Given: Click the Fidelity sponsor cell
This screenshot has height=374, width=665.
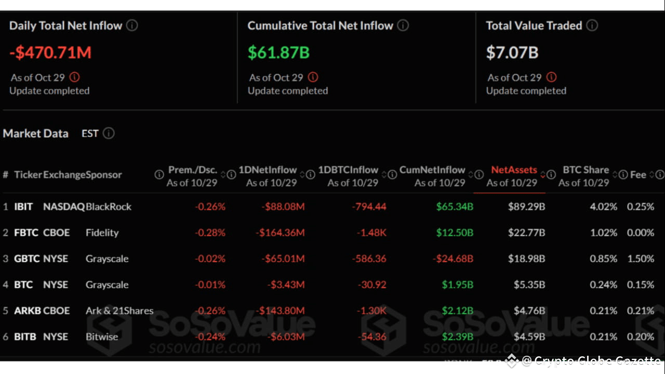Looking at the screenshot, I should (x=102, y=233).
